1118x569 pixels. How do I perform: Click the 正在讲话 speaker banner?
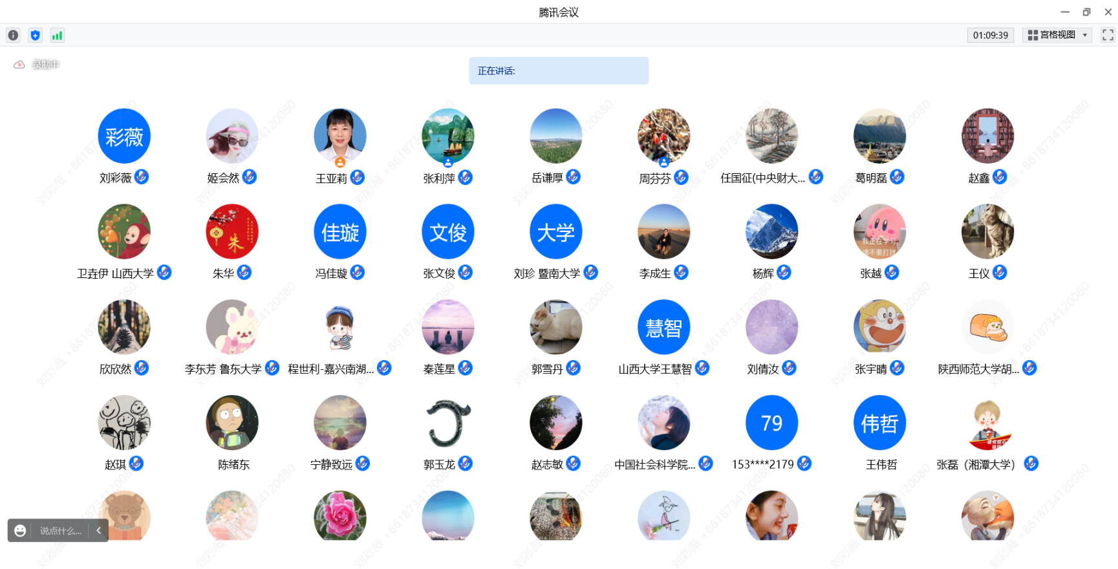pos(559,70)
